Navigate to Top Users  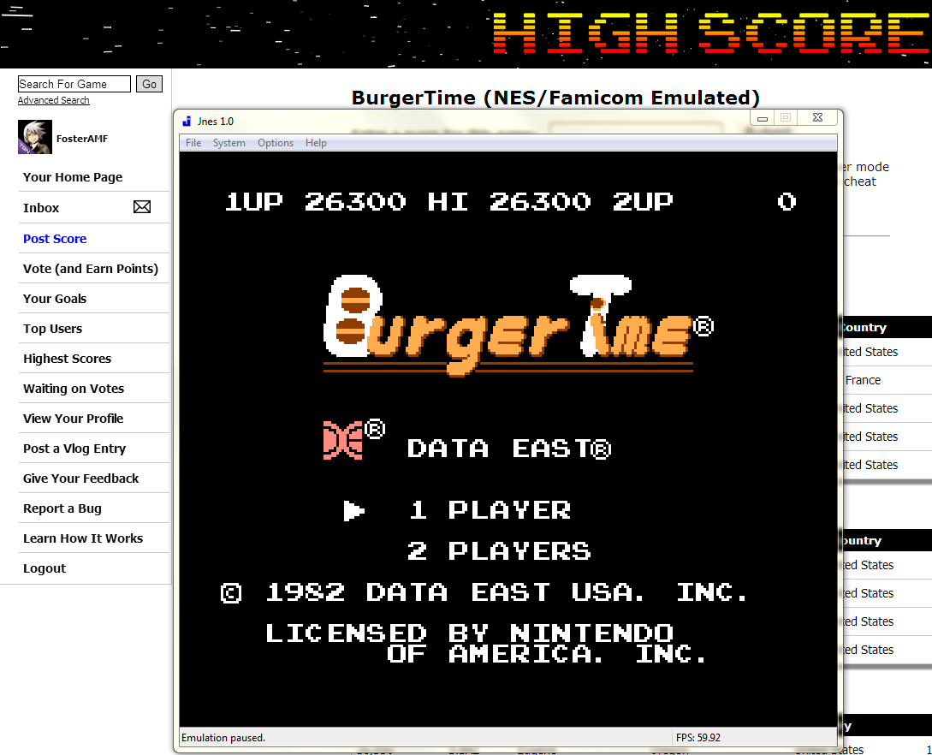(x=53, y=329)
